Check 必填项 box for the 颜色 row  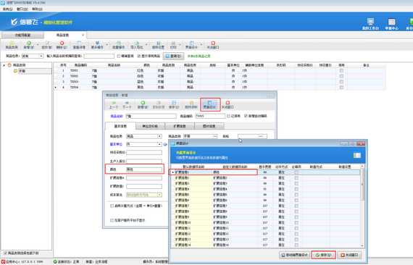pyautogui.click(x=296, y=172)
